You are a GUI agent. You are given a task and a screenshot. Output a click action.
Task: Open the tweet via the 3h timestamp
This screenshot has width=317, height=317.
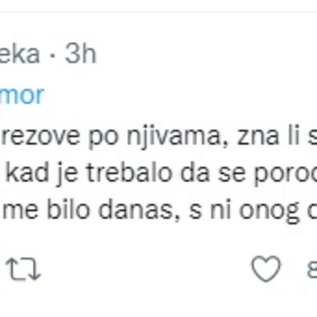click(x=81, y=53)
